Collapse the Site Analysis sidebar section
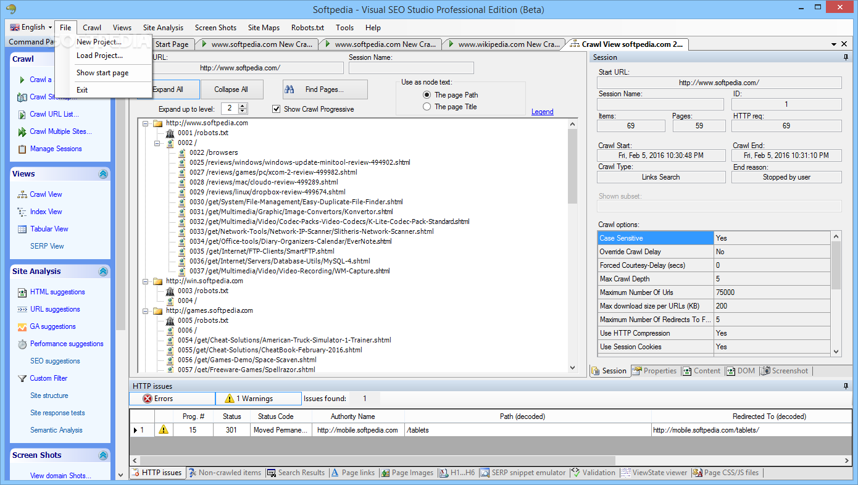 point(103,272)
